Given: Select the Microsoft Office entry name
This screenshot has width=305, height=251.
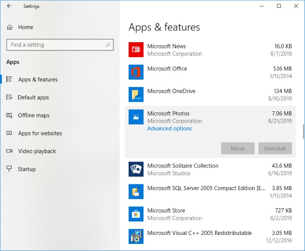Looking at the screenshot, I should (x=167, y=69).
